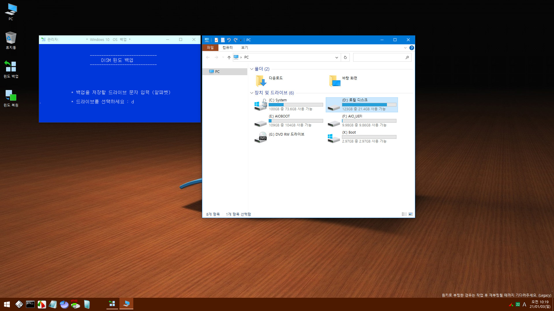This screenshot has height=311, width=554.
Task: Launch the 윈도 백업 desktop shortcut
Action: click(11, 69)
